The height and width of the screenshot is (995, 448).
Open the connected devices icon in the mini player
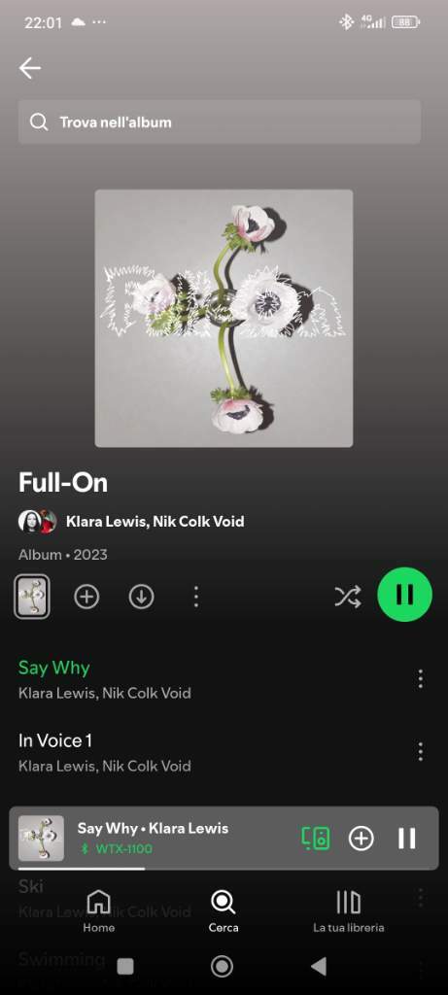[316, 839]
